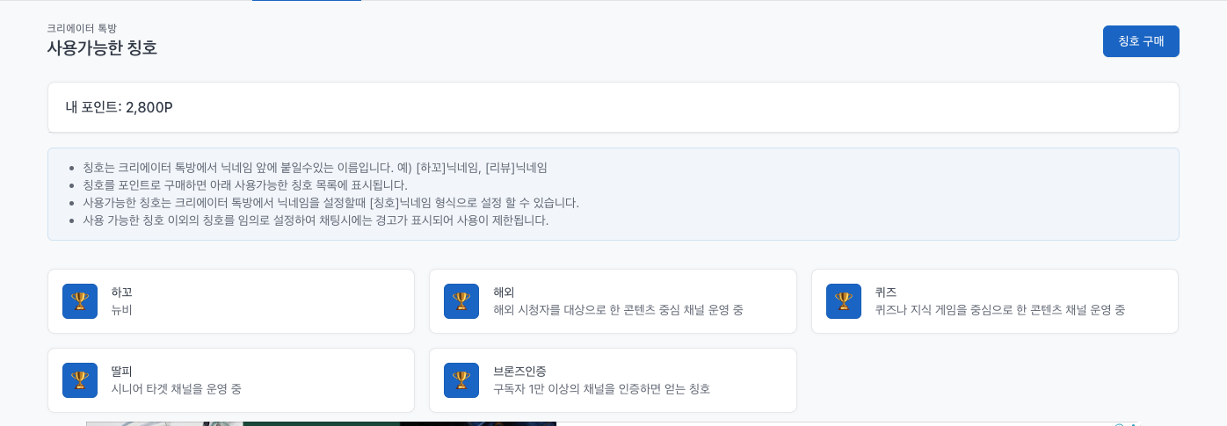This screenshot has height=426, width=1227.
Task: Click the 내 포인트 2,800P balance card
Action: 613,107
